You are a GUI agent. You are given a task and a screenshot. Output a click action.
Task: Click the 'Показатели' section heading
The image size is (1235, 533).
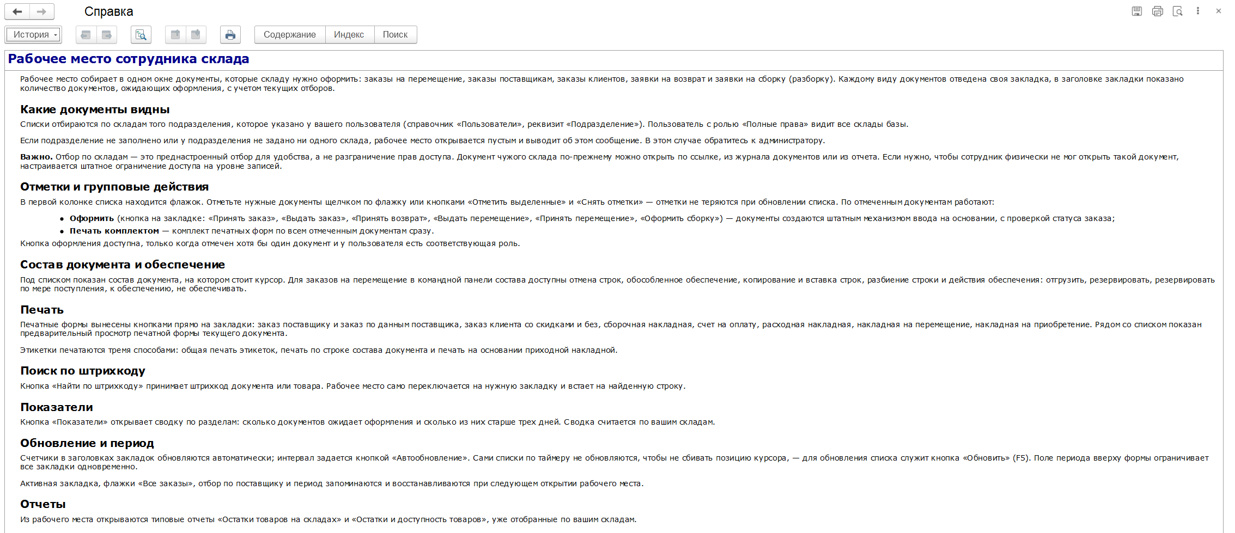point(57,407)
